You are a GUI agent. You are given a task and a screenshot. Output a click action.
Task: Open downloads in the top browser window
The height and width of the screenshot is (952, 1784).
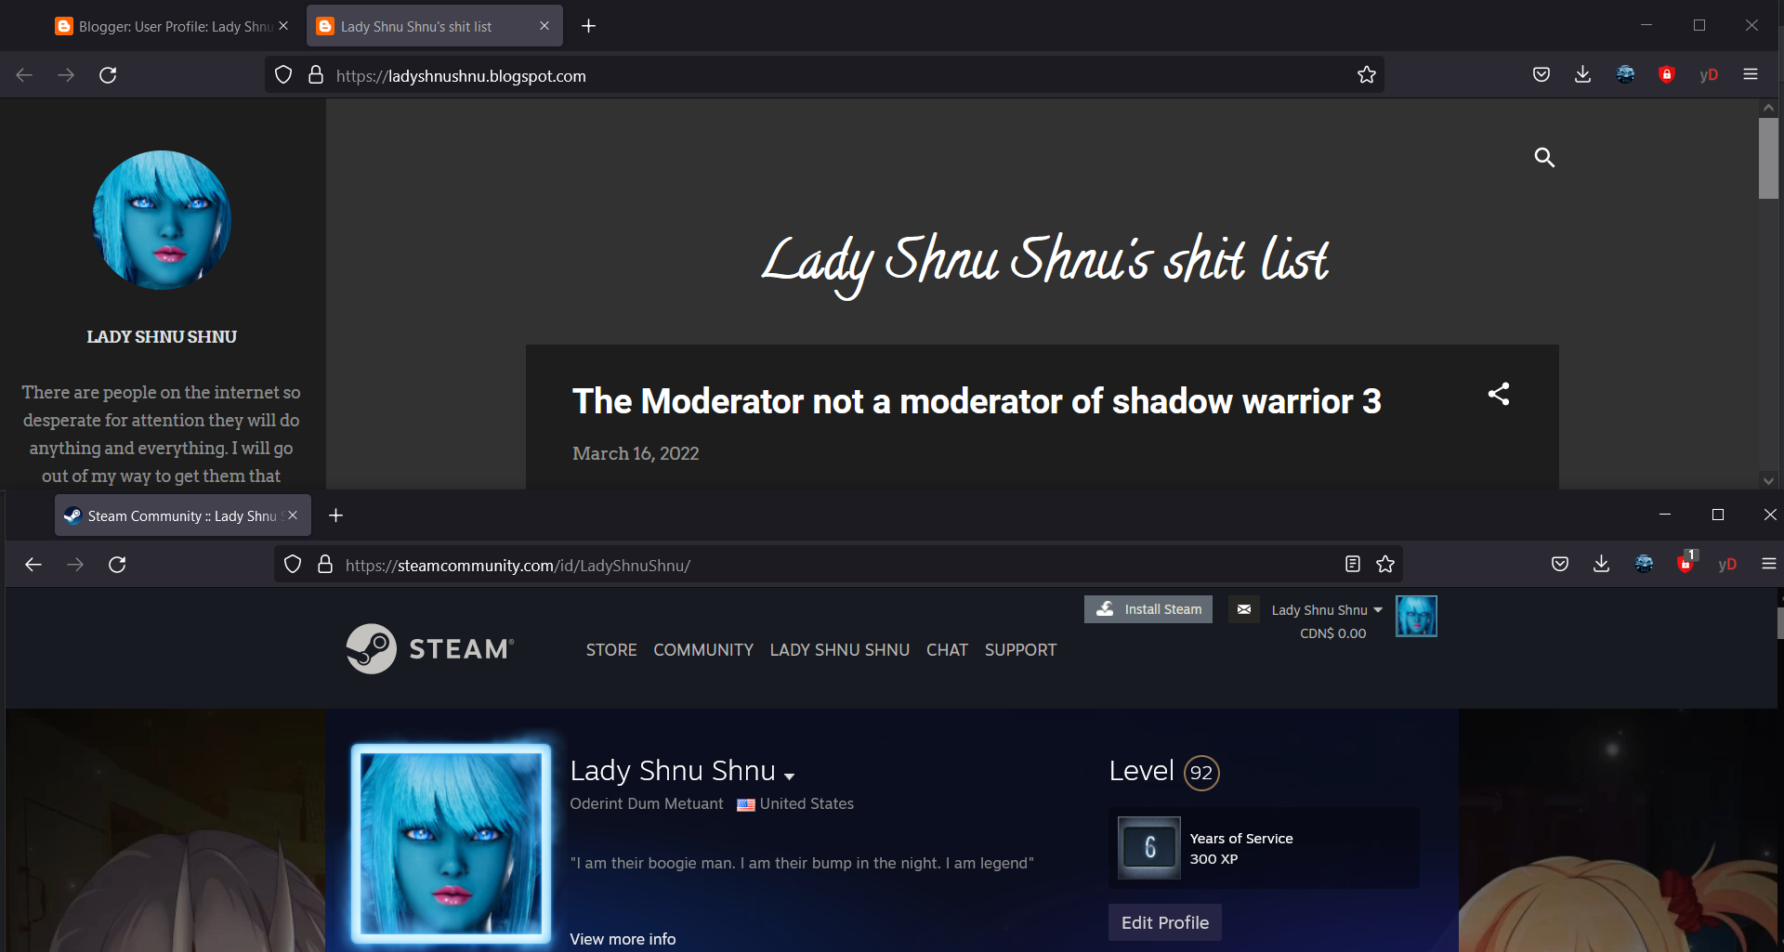[x=1583, y=75]
